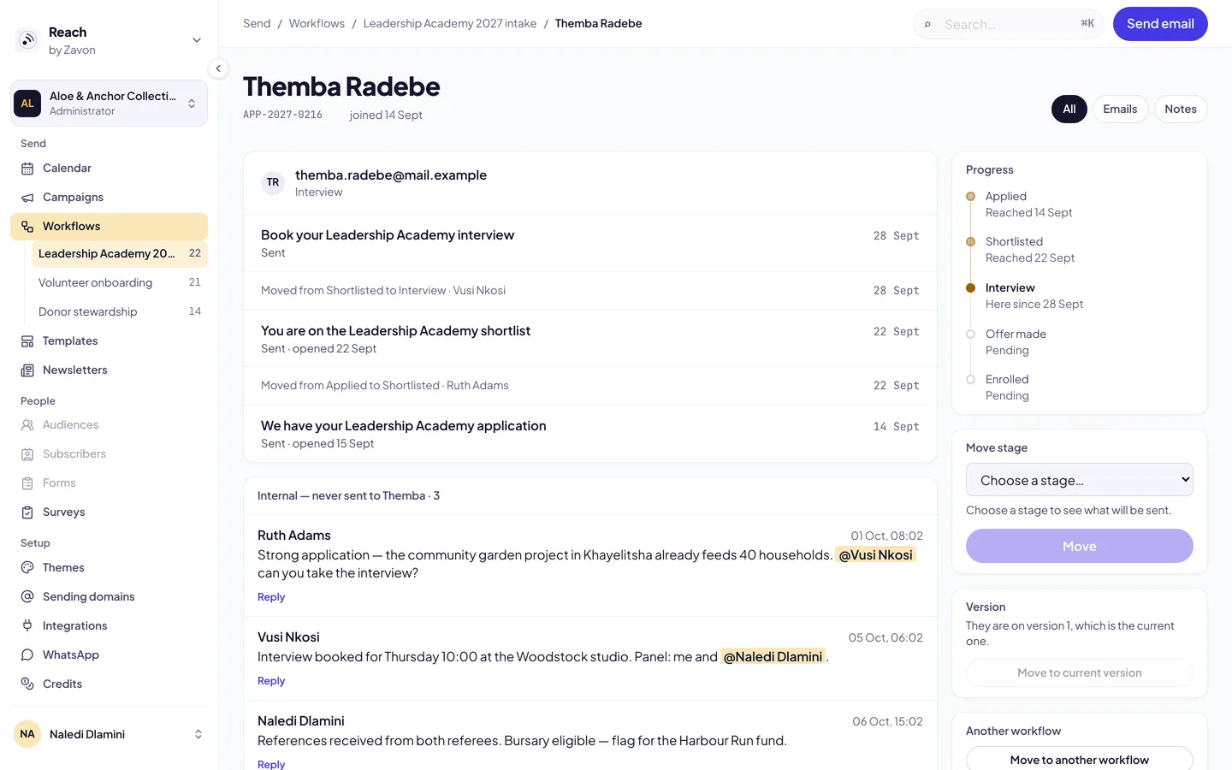This screenshot has width=1232, height=770.
Task: Click Move to current version button
Action: (x=1080, y=672)
